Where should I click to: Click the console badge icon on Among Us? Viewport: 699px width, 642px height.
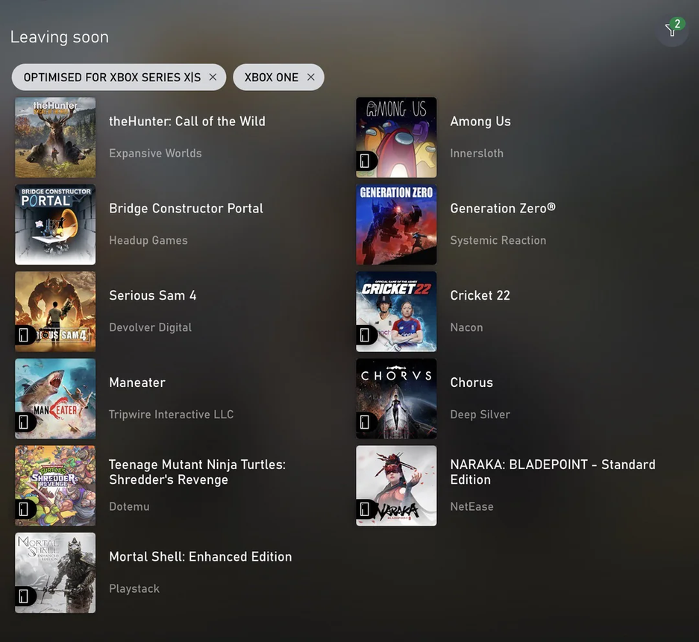[365, 161]
